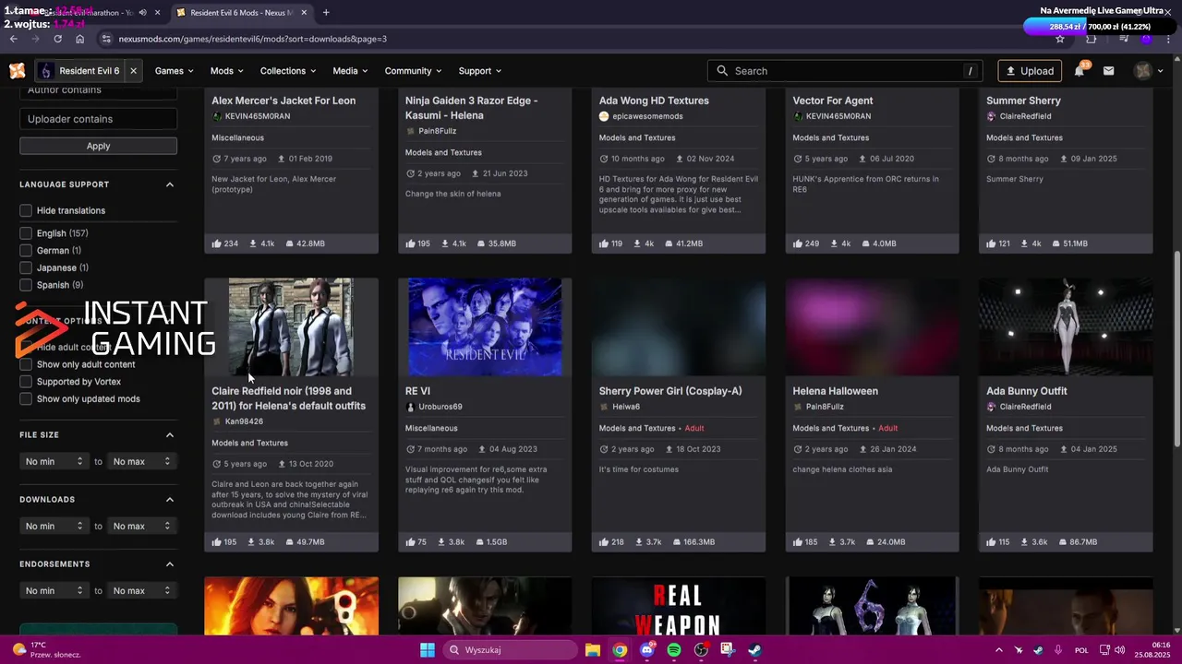Check the Japanese language filter
Image resolution: width=1182 pixels, height=664 pixels.
point(26,267)
